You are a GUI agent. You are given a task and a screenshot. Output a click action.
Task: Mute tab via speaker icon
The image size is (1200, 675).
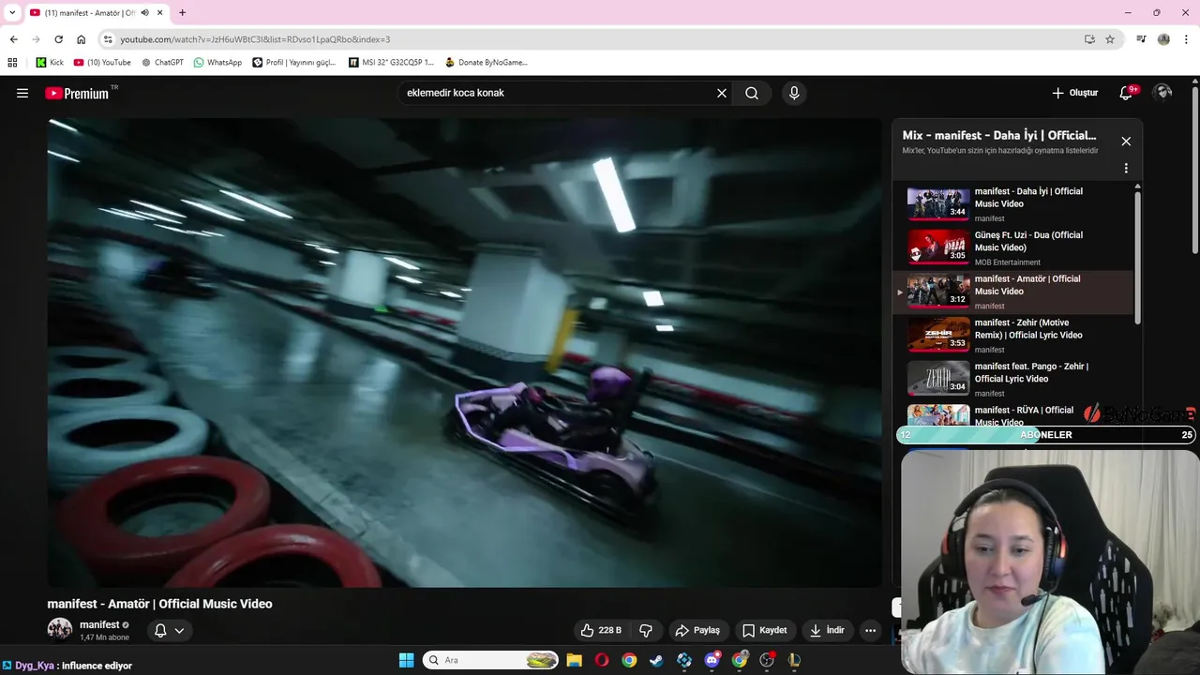click(144, 13)
